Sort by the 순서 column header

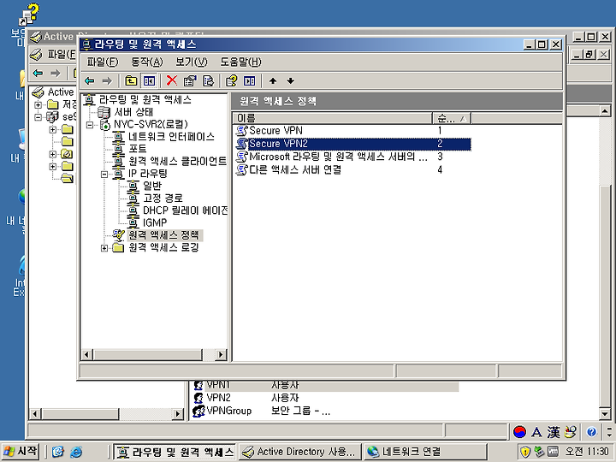(x=452, y=118)
